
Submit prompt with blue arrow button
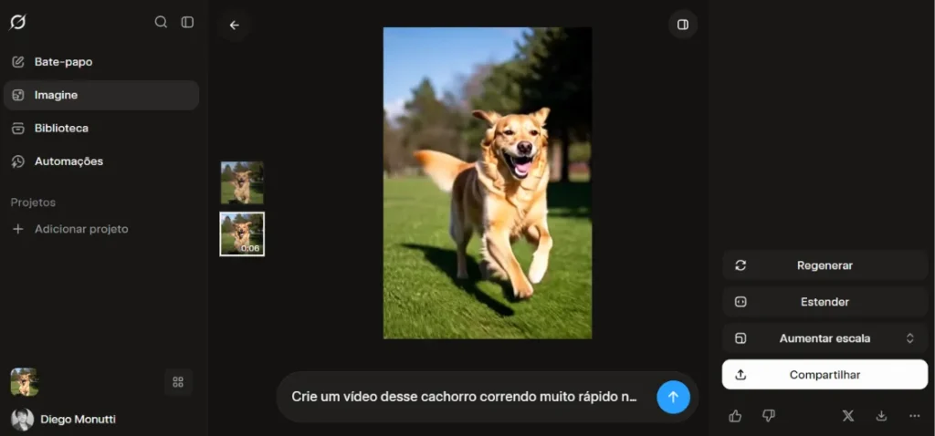pos(673,398)
